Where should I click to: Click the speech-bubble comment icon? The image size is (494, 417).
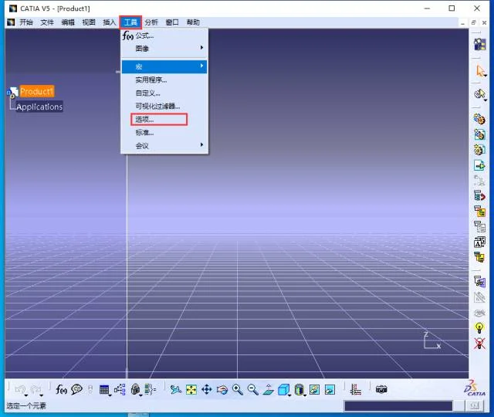(77, 389)
